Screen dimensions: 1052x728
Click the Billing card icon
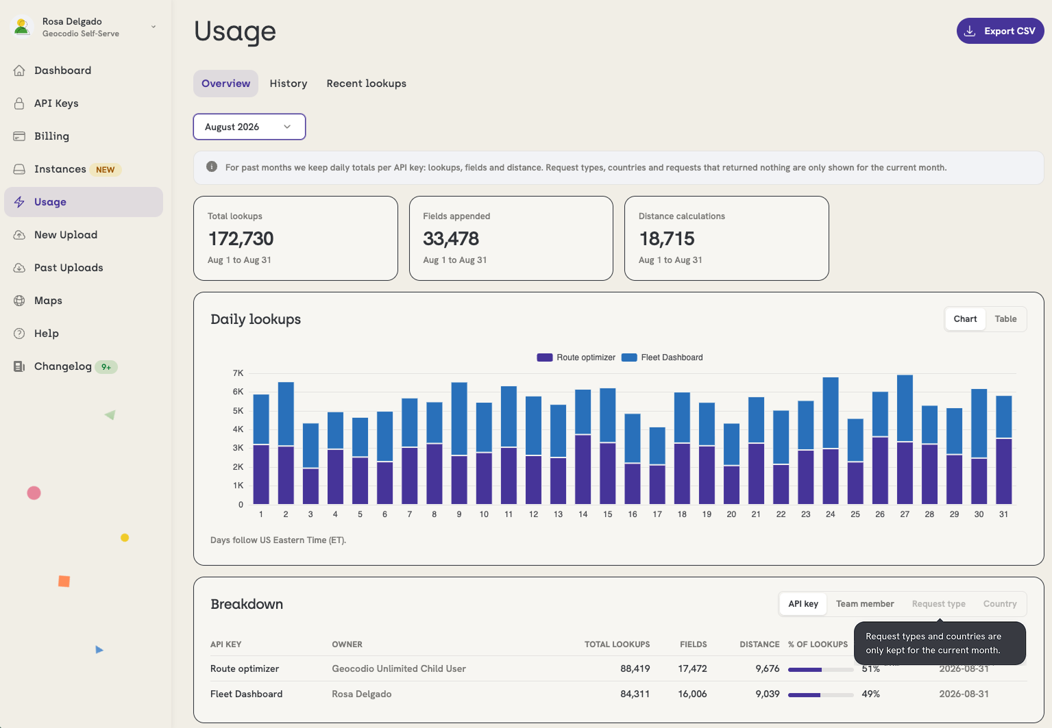point(19,136)
